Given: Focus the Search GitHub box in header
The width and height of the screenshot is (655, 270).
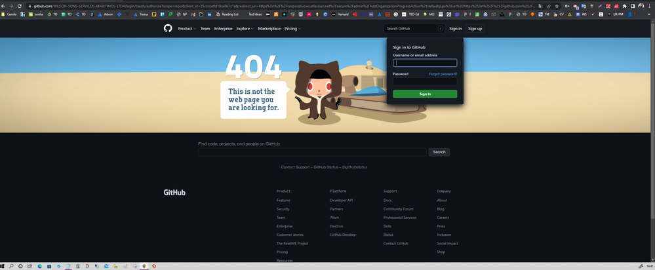Looking at the screenshot, I should pyautogui.click(x=415, y=29).
